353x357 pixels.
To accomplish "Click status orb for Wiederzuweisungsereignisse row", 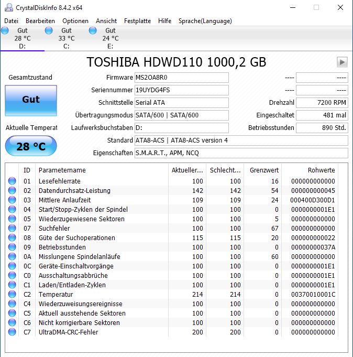I will tap(12, 304).
